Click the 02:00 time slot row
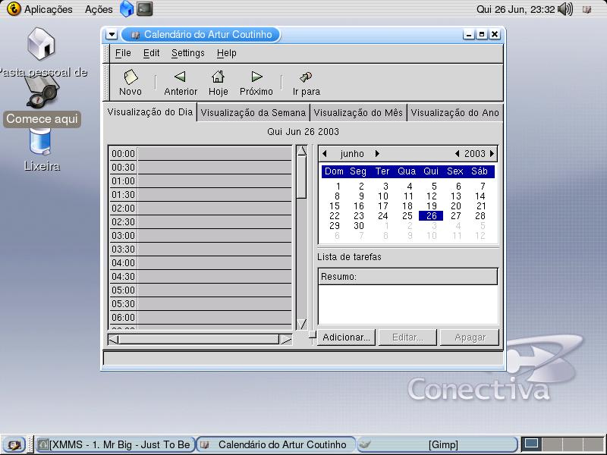 [214, 209]
